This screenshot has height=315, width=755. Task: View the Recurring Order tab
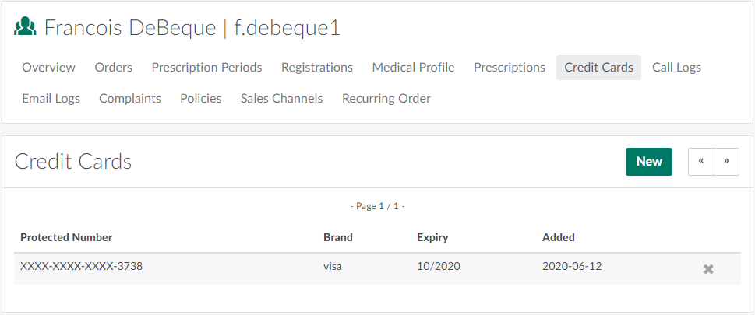tap(386, 99)
